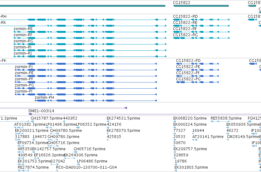Select the CG15822-PG protein label

pyautogui.click(x=188, y=79)
